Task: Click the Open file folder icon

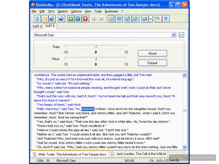Action: click(45, 19)
